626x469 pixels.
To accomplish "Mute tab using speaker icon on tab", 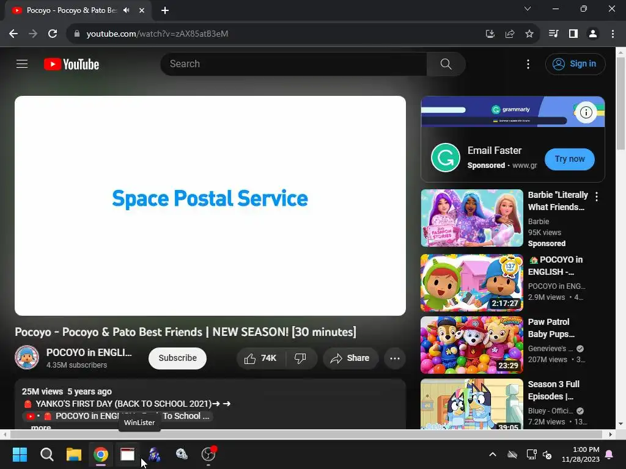I will pyautogui.click(x=127, y=10).
